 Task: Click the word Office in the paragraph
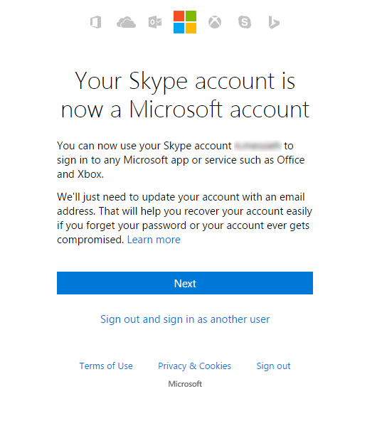coord(291,160)
